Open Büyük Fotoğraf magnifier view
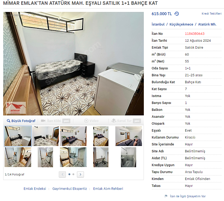Image resolution: width=224 pixels, height=201 pixels. click(9, 121)
